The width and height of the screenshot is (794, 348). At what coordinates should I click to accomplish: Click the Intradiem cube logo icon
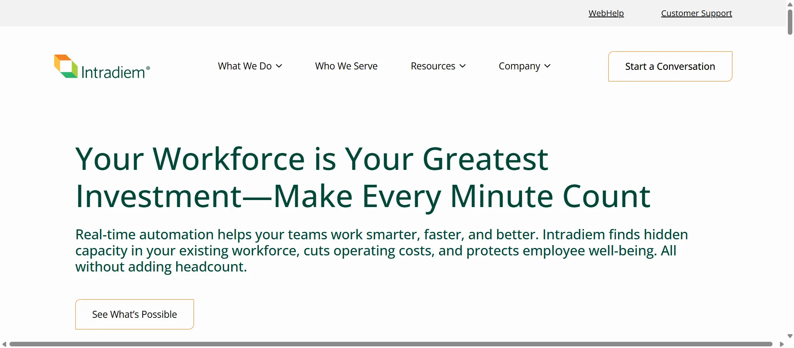point(66,66)
